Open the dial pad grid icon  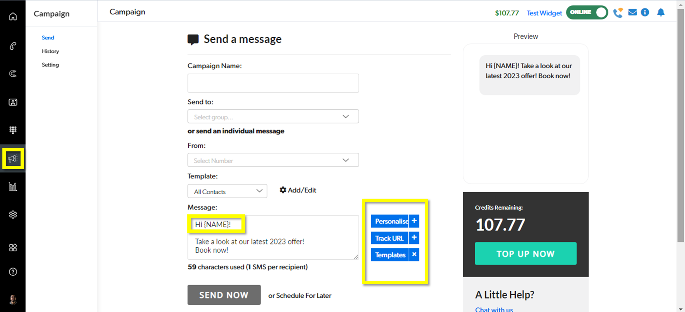point(13,130)
